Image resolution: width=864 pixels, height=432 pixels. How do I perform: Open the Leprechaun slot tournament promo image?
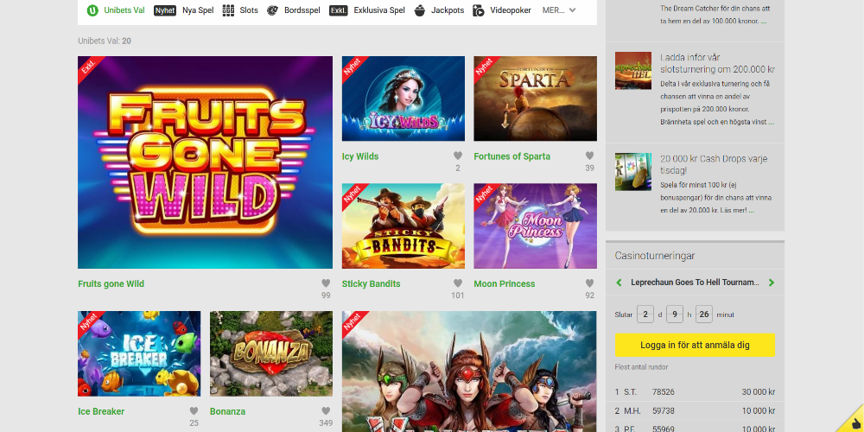[x=633, y=71]
